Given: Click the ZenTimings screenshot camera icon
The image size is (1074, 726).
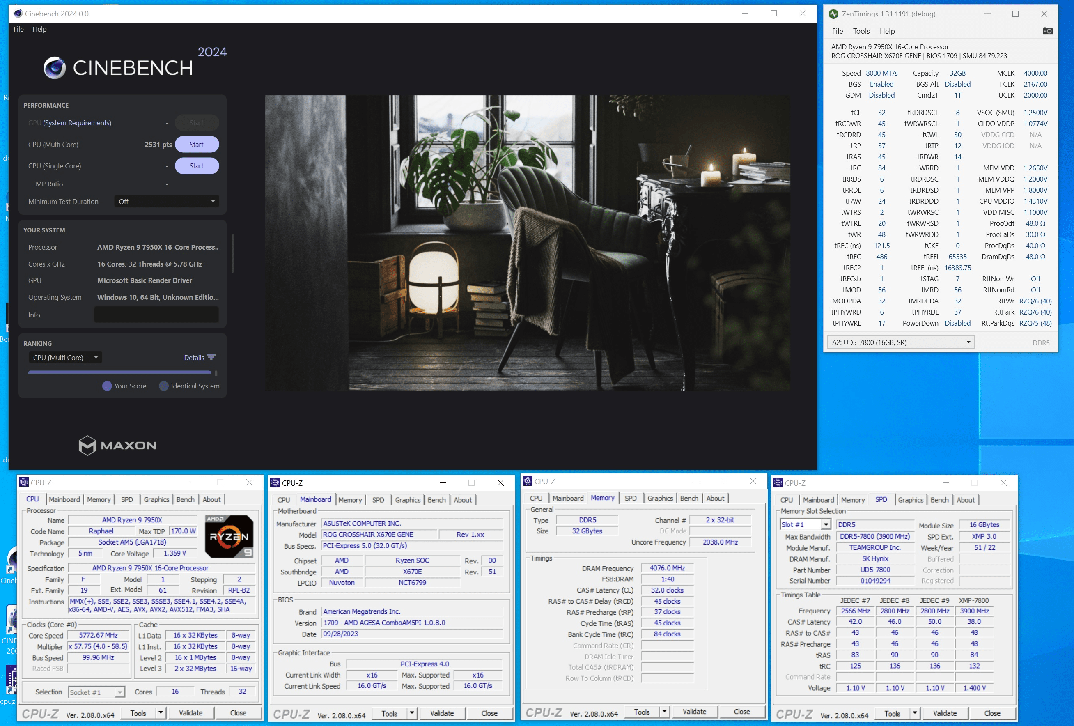Looking at the screenshot, I should pyautogui.click(x=1047, y=31).
